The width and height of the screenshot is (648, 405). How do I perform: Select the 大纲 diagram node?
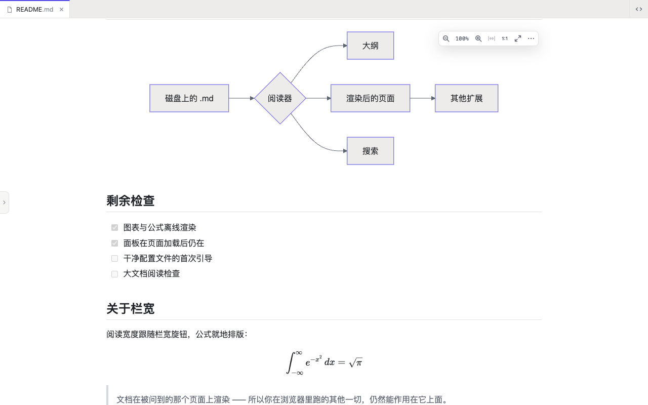coord(371,46)
